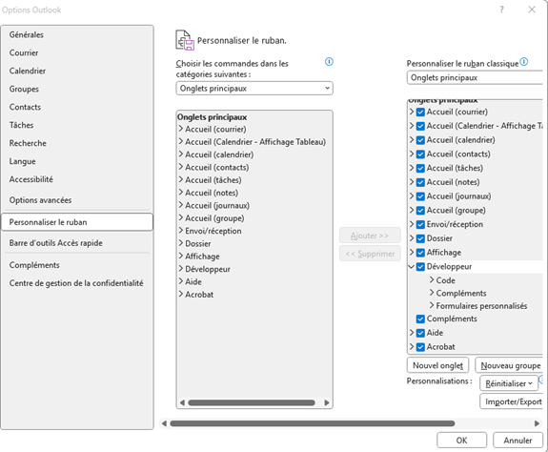Click left arrow of commands list scrollbar
The height and width of the screenshot is (452, 548).
coord(182,402)
